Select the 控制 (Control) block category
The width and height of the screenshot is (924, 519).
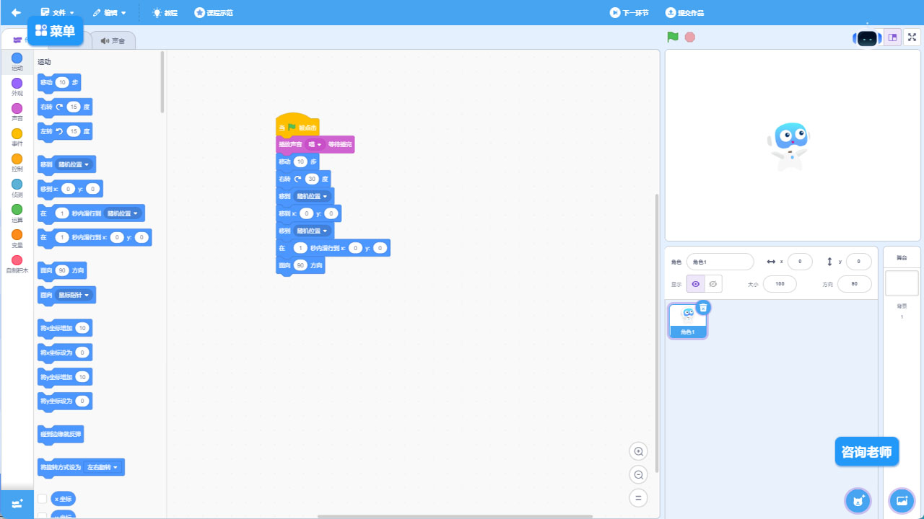click(x=17, y=163)
